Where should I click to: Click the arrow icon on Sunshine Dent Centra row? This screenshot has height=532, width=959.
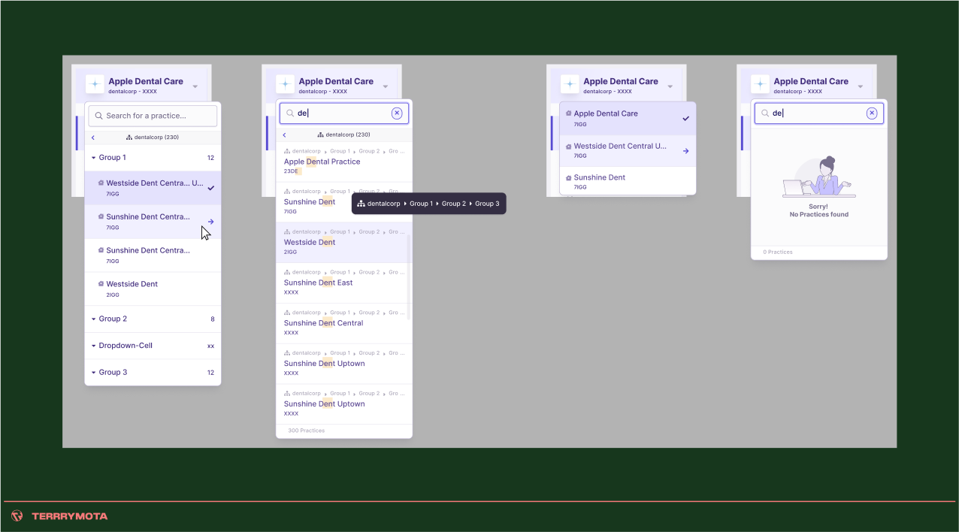[210, 222]
